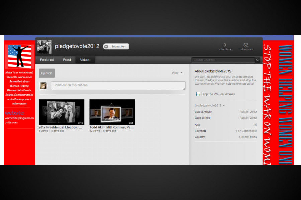This screenshot has width=301, height=200.
Task: Click the commenter profile avatar
Action: pyautogui.click(x=43, y=86)
